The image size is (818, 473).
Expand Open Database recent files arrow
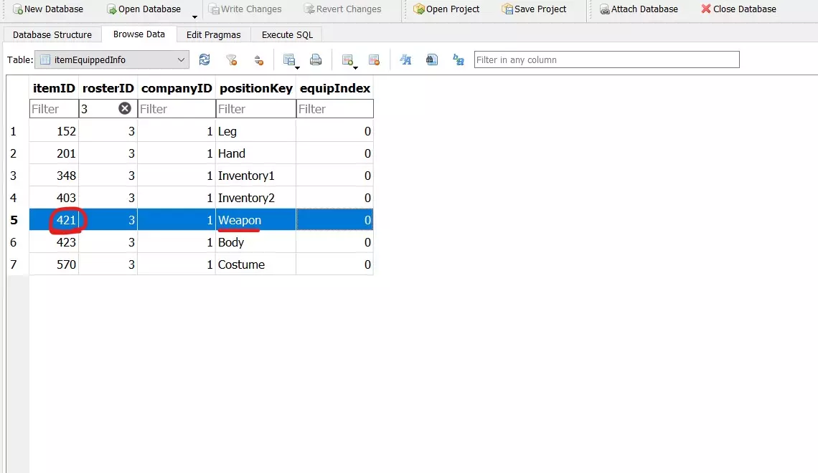point(194,16)
